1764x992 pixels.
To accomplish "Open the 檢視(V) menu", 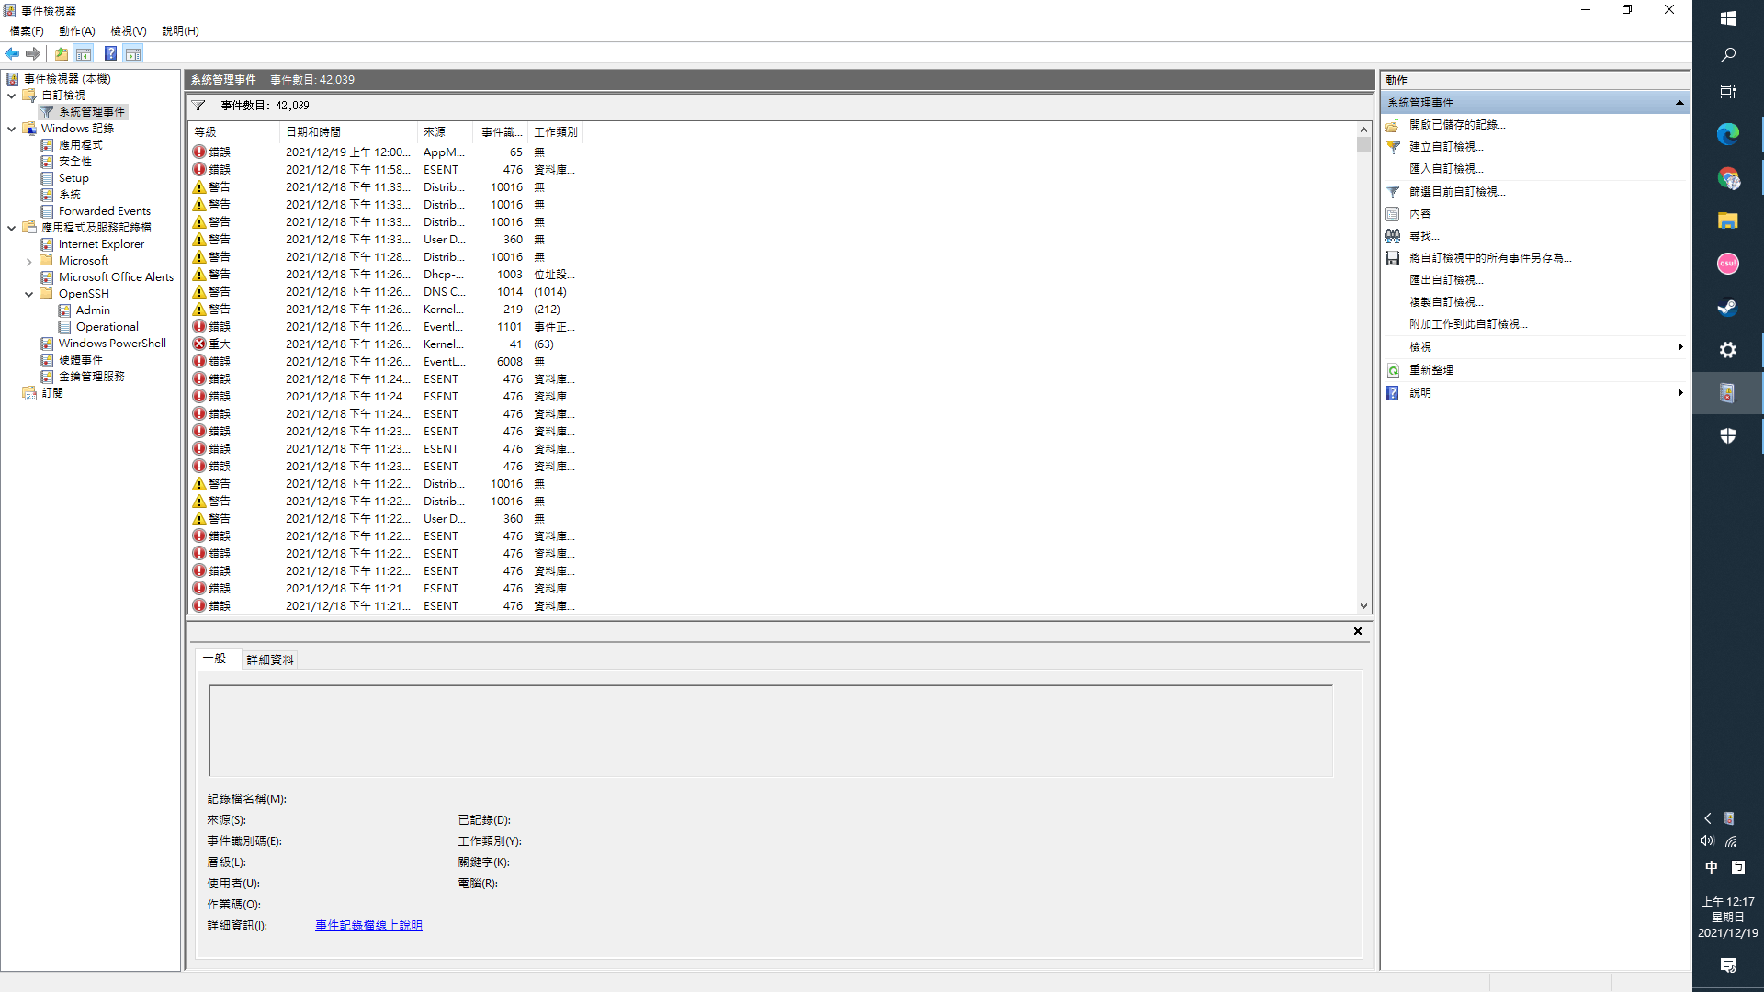I will pyautogui.click(x=129, y=31).
